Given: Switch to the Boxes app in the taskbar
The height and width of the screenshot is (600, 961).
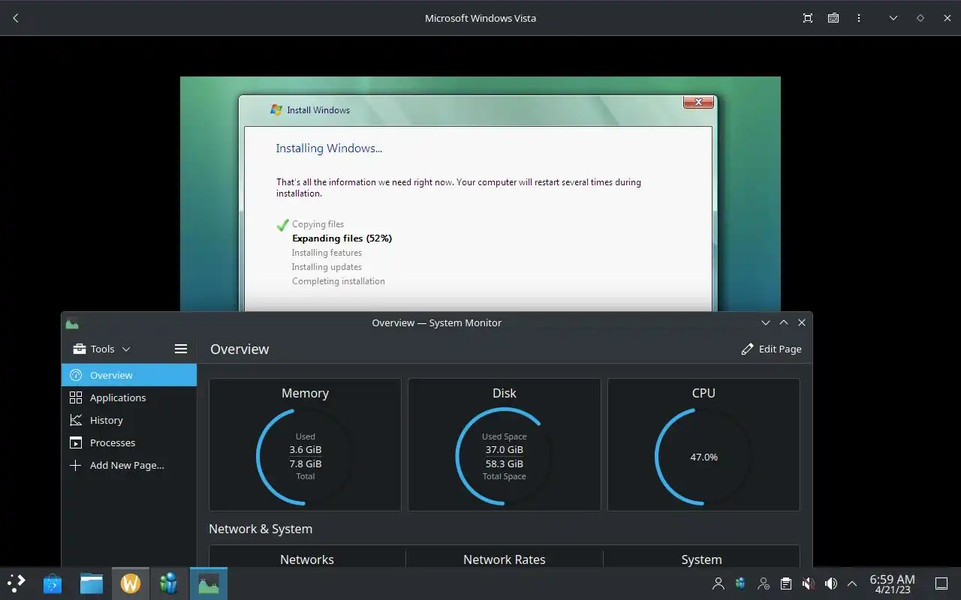Looking at the screenshot, I should coord(169,583).
